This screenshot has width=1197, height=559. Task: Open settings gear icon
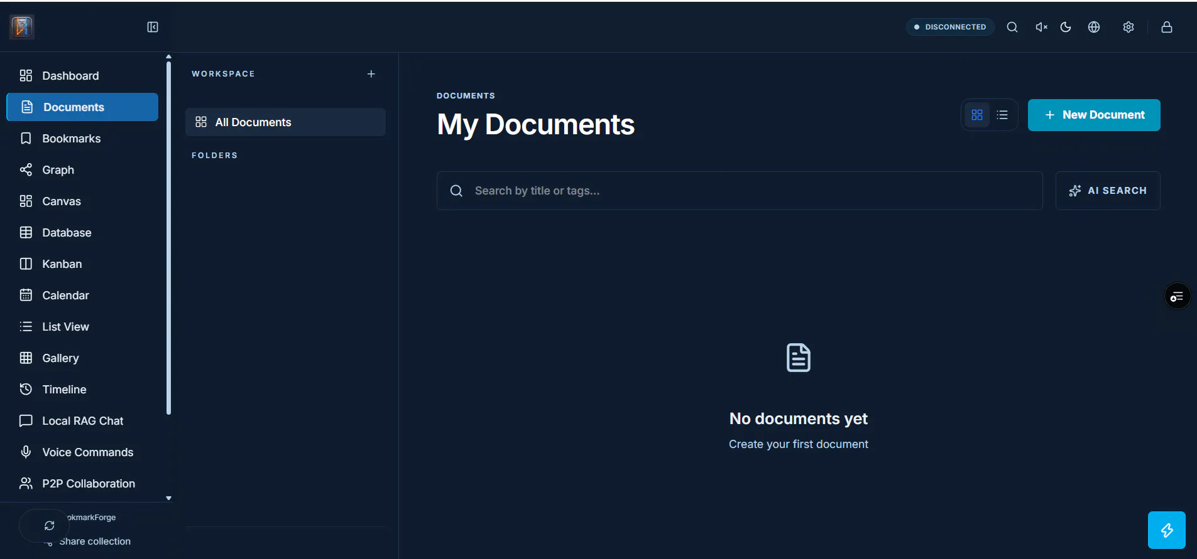(1129, 27)
